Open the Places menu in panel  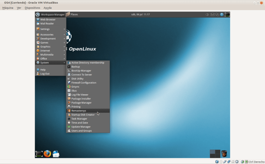(x=72, y=14)
